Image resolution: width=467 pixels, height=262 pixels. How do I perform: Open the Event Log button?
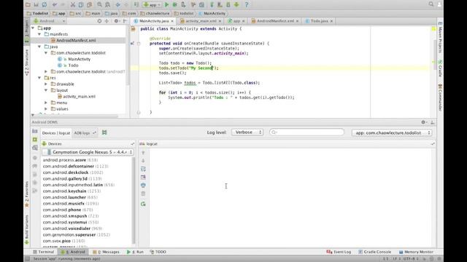point(339,252)
